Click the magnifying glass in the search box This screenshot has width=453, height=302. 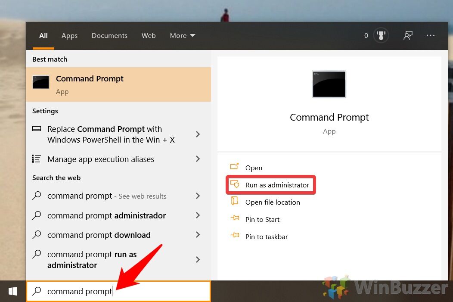pos(37,291)
